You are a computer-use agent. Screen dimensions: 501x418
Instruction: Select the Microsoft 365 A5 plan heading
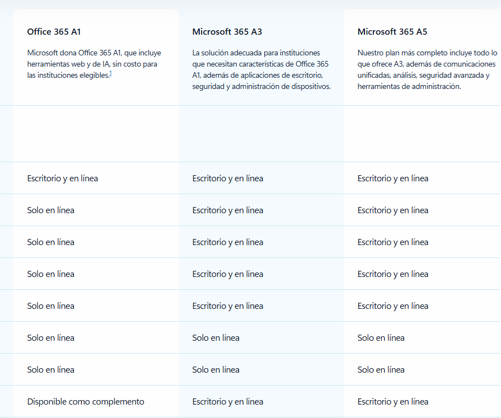click(392, 31)
